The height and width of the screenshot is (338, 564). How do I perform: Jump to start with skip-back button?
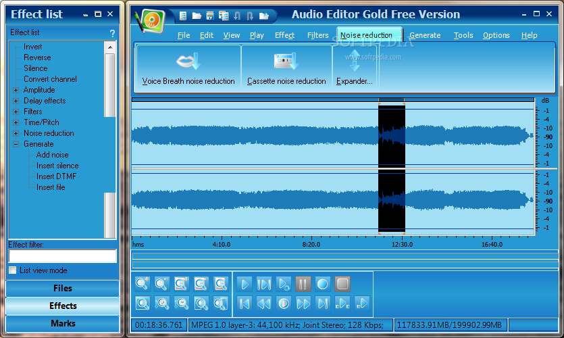coord(245,304)
